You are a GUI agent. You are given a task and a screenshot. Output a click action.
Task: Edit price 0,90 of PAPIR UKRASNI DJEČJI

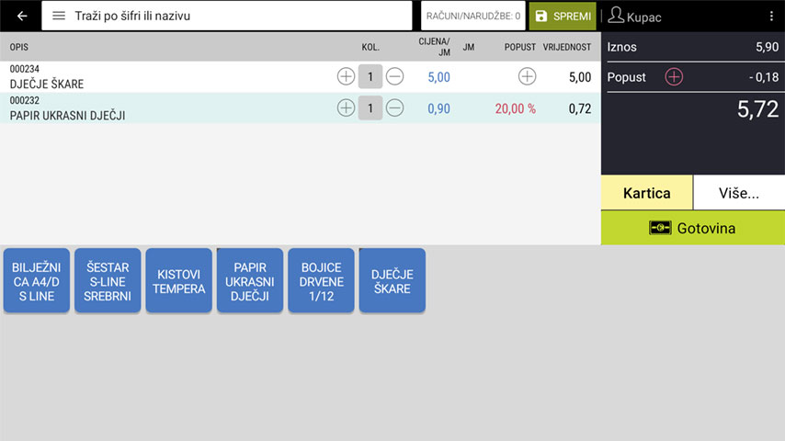438,108
